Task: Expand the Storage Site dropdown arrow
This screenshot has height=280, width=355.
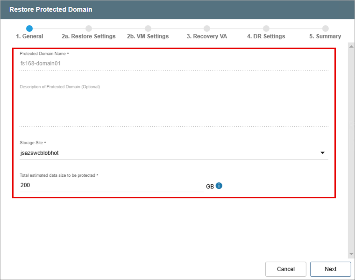Action: coord(322,153)
